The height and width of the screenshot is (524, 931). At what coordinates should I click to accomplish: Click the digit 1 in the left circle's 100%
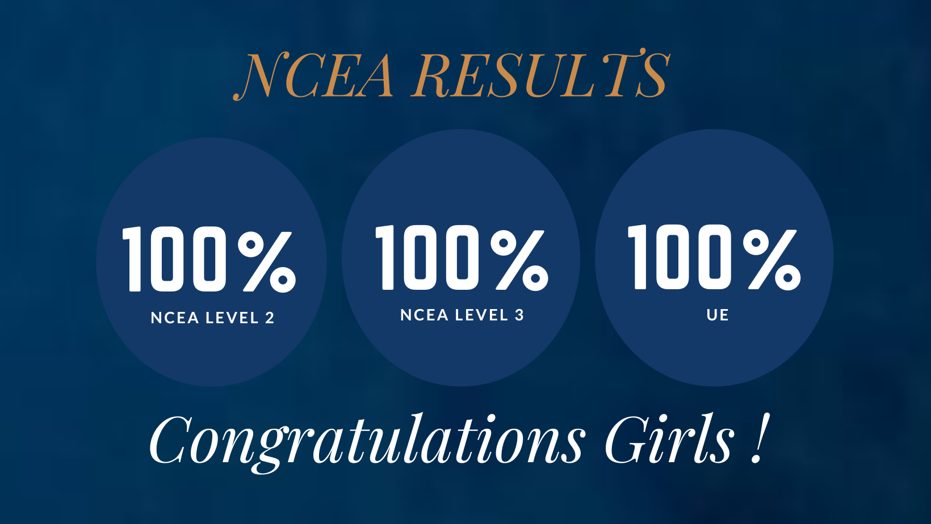134,259
